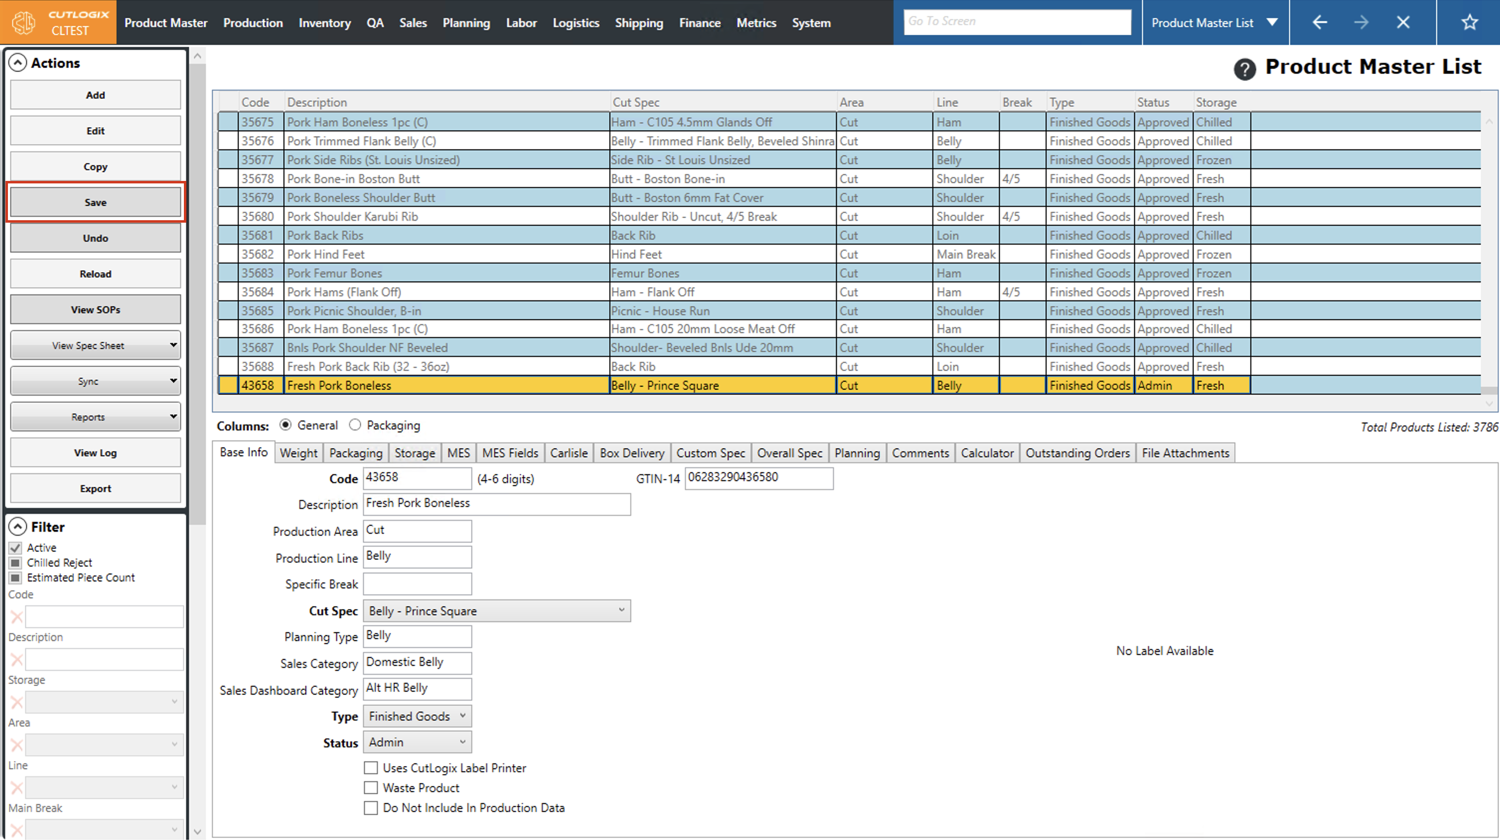Open the Status dropdown showing Admin
The height and width of the screenshot is (840, 1500).
tap(417, 742)
